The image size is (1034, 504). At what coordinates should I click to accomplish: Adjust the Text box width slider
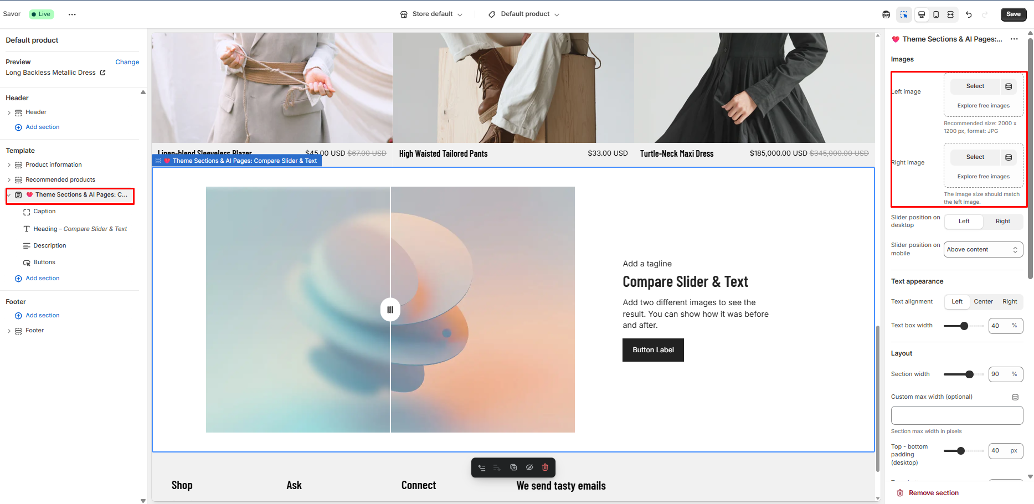(964, 326)
